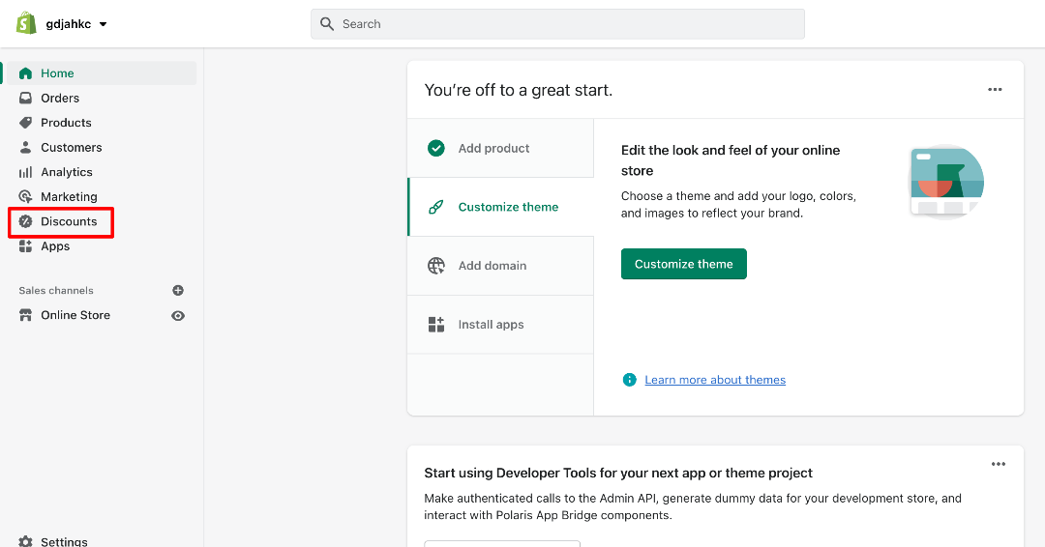The width and height of the screenshot is (1045, 547).
Task: Open Online Store sales channel
Action: click(x=75, y=315)
